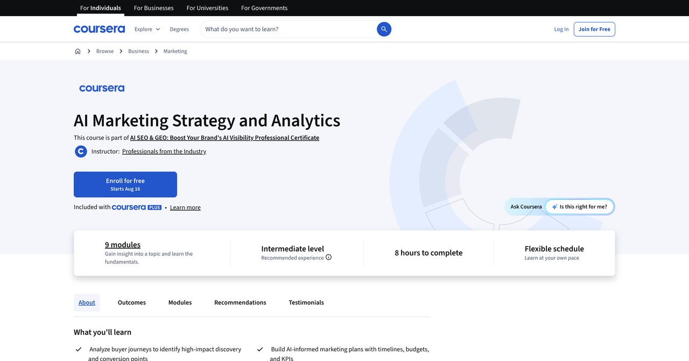Click the Join for Free button
Screen dimensions: 689x361
click(594, 29)
